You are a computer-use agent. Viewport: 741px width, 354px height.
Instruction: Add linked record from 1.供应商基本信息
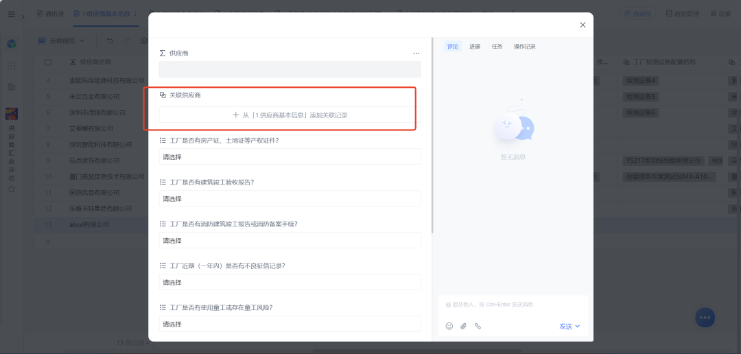(x=290, y=115)
